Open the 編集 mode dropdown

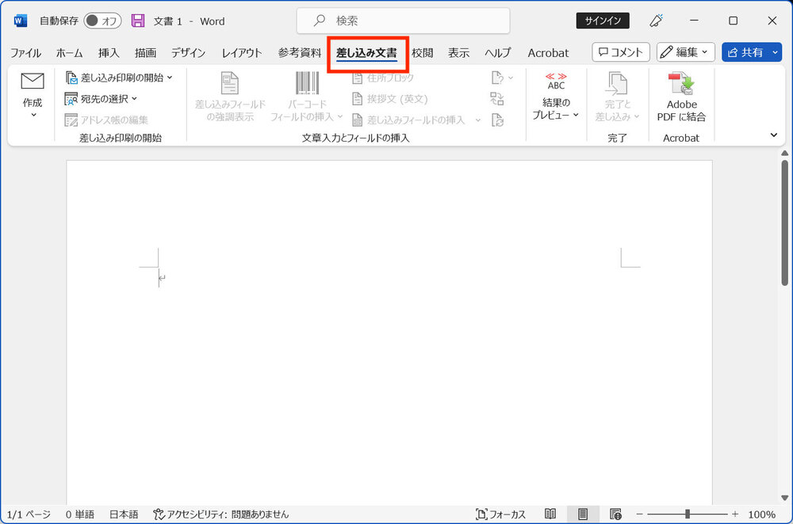click(686, 52)
